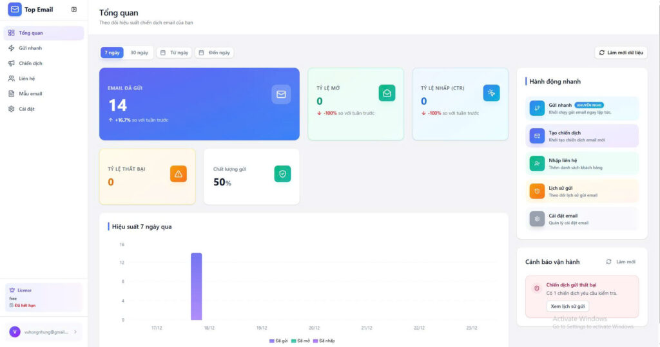Image resolution: width=660 pixels, height=347 pixels.
Task: Click envelope icon in Email đã gửi card
Action: (281, 94)
